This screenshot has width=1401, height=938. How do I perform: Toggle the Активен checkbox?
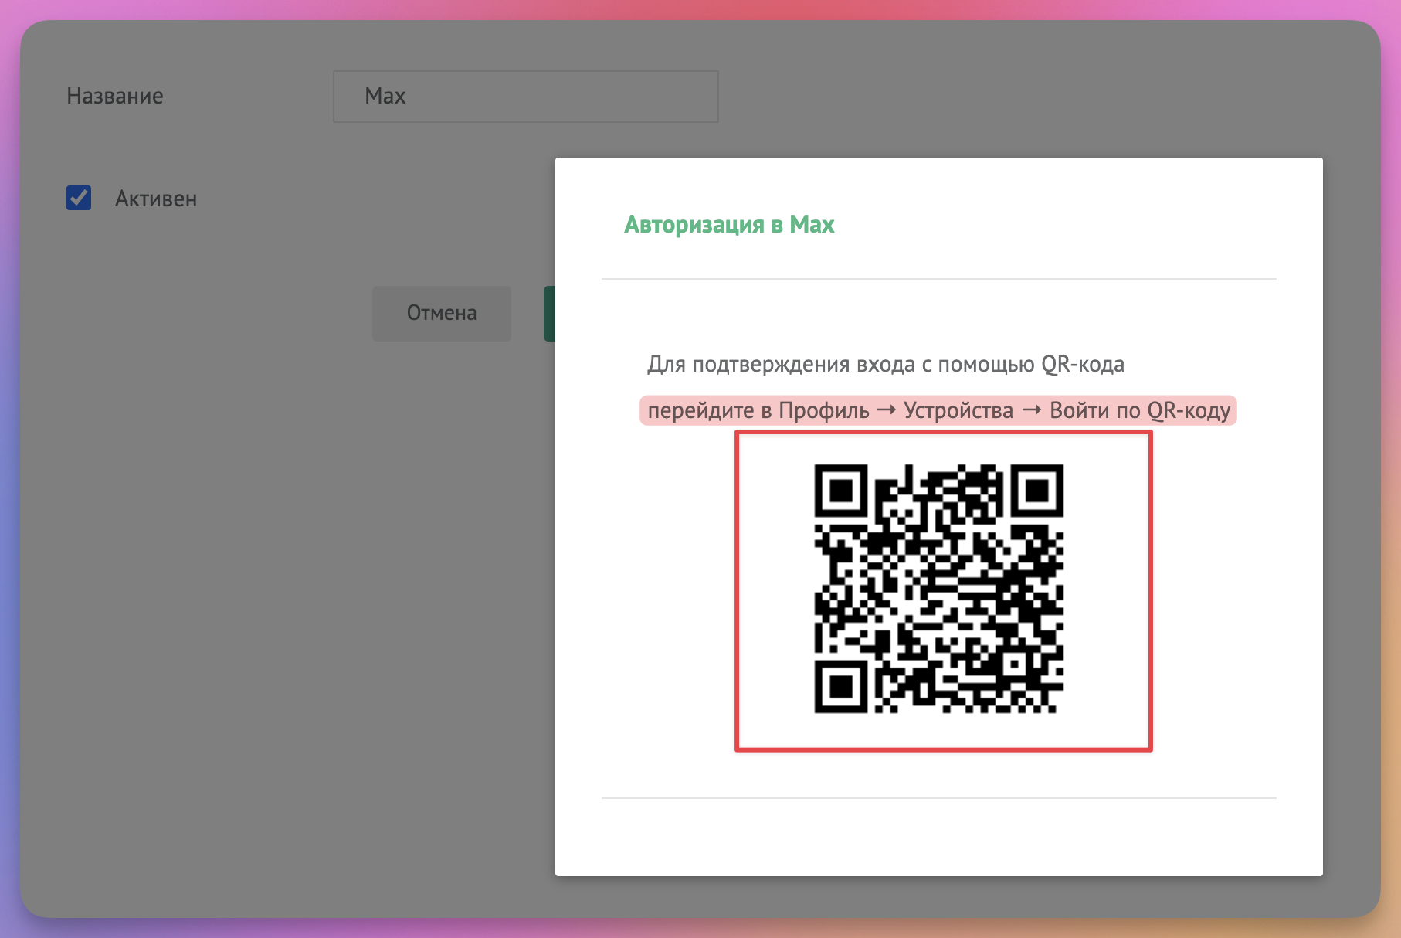click(79, 198)
